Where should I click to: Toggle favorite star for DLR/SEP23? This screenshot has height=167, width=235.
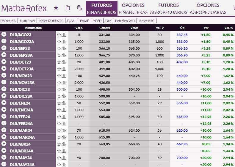(x=59, y=48)
